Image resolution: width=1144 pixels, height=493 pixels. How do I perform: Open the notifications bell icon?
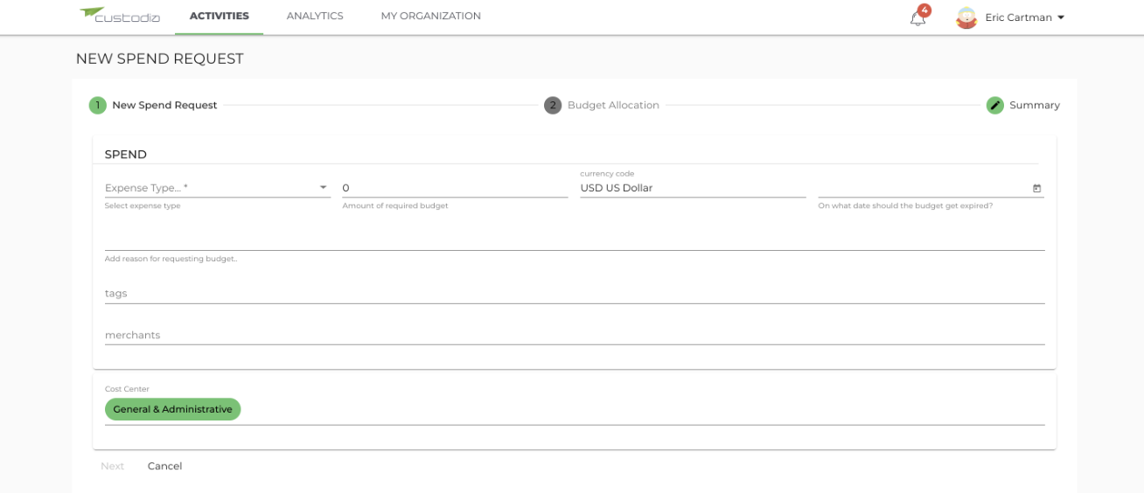[x=917, y=18]
